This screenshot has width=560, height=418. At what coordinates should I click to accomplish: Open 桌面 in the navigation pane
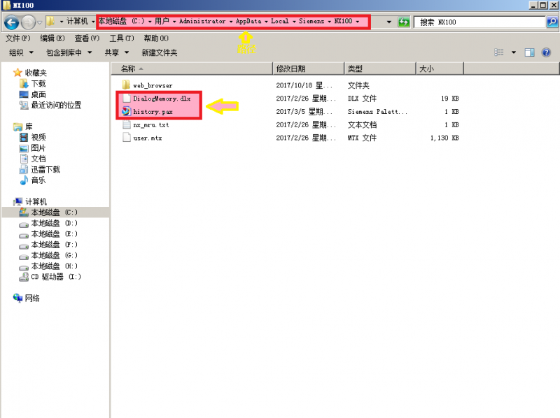(38, 94)
